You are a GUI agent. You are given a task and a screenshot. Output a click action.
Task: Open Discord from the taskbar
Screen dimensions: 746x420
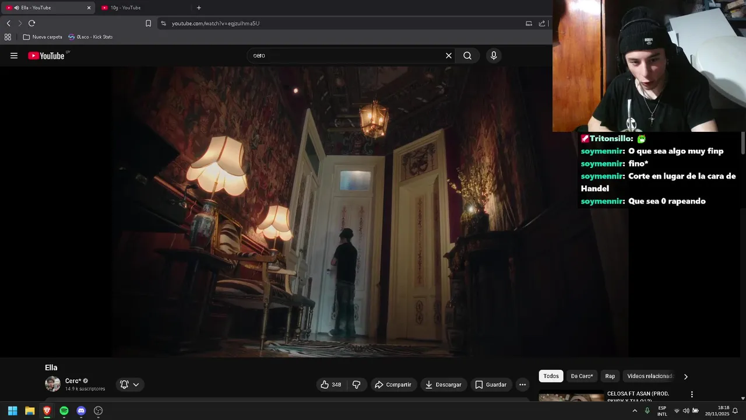point(81,411)
